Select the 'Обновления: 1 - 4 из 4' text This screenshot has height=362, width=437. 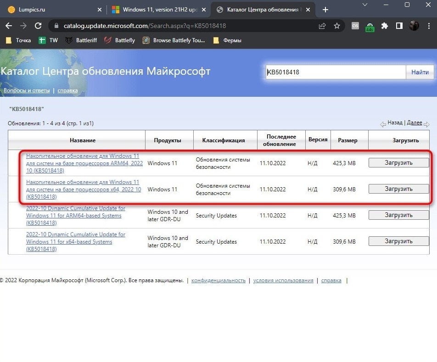(x=50, y=123)
